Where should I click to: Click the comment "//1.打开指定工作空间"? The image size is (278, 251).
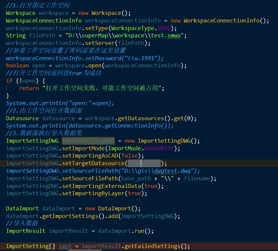(38, 5)
